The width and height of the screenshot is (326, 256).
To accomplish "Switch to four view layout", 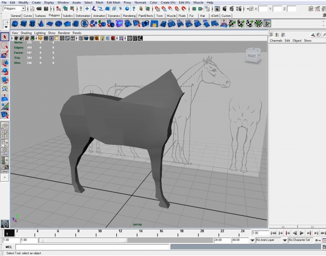I will tap(5, 134).
